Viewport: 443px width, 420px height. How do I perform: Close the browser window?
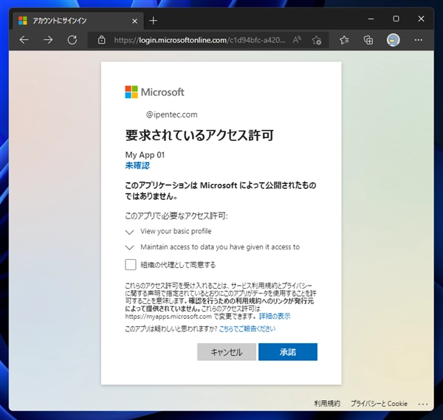pos(421,18)
